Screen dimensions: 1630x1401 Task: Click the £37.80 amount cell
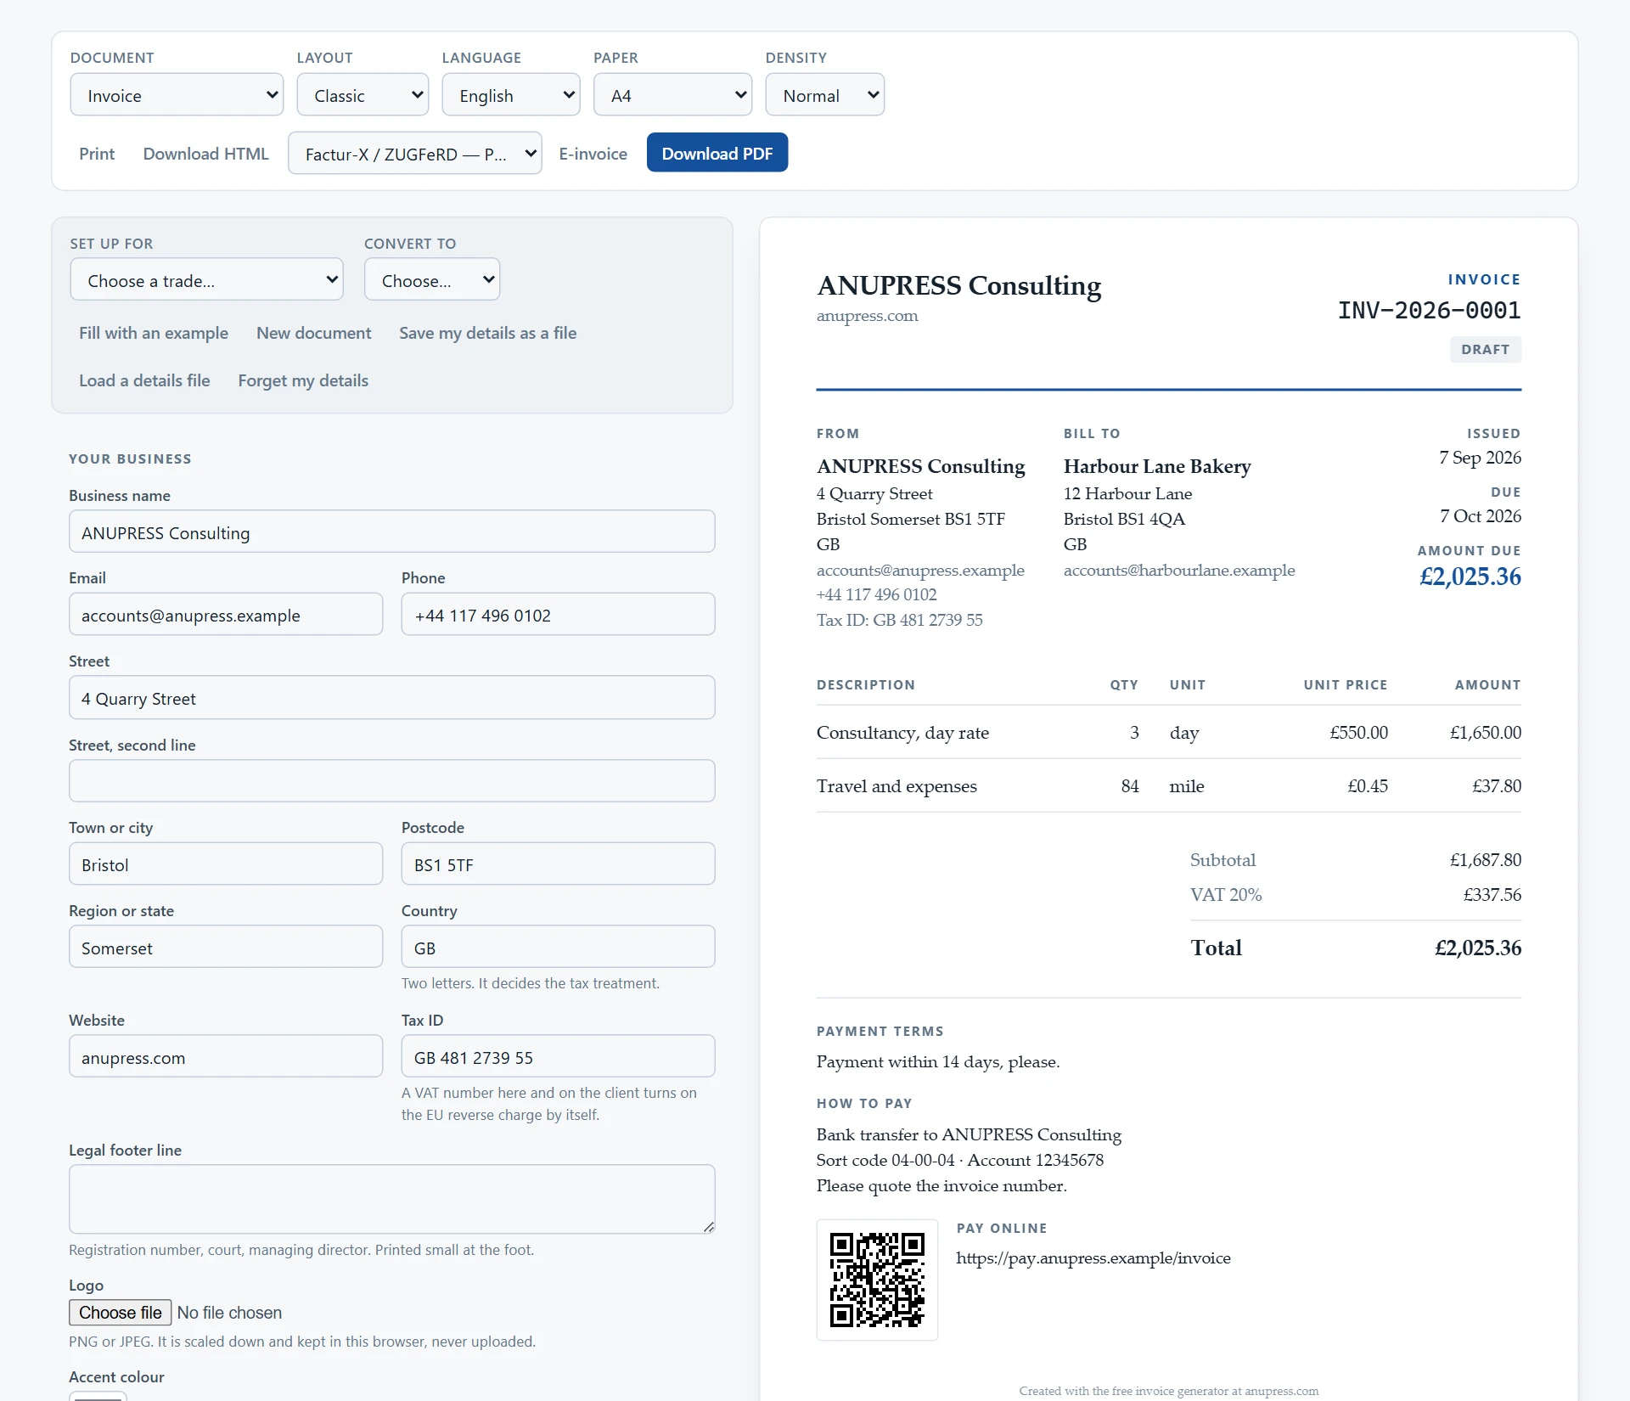(1496, 786)
